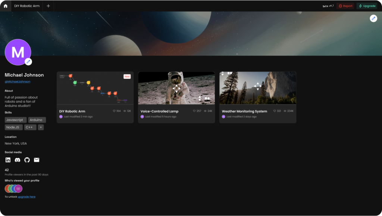Select the Javascript skill tag
This screenshot has width=382, height=216.
pyautogui.click(x=15, y=120)
